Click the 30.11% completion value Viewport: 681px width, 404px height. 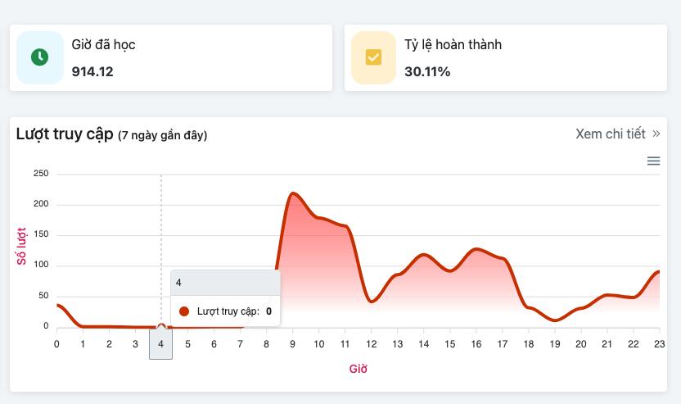click(x=427, y=71)
